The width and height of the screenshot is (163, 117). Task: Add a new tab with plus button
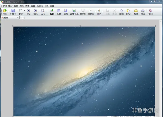tap(22, 18)
